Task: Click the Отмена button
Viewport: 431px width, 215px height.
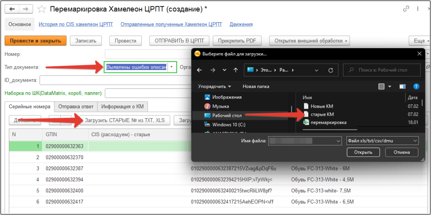Action: pyautogui.click(x=402, y=152)
